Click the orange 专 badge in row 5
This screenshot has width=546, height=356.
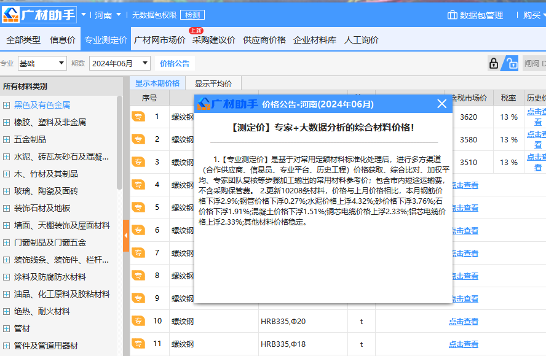click(x=138, y=207)
